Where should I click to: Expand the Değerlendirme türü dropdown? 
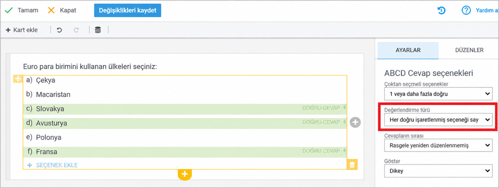coord(437,119)
